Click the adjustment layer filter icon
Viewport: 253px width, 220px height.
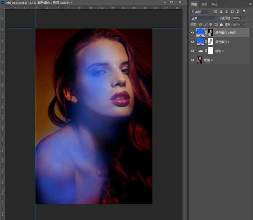coord(221,12)
